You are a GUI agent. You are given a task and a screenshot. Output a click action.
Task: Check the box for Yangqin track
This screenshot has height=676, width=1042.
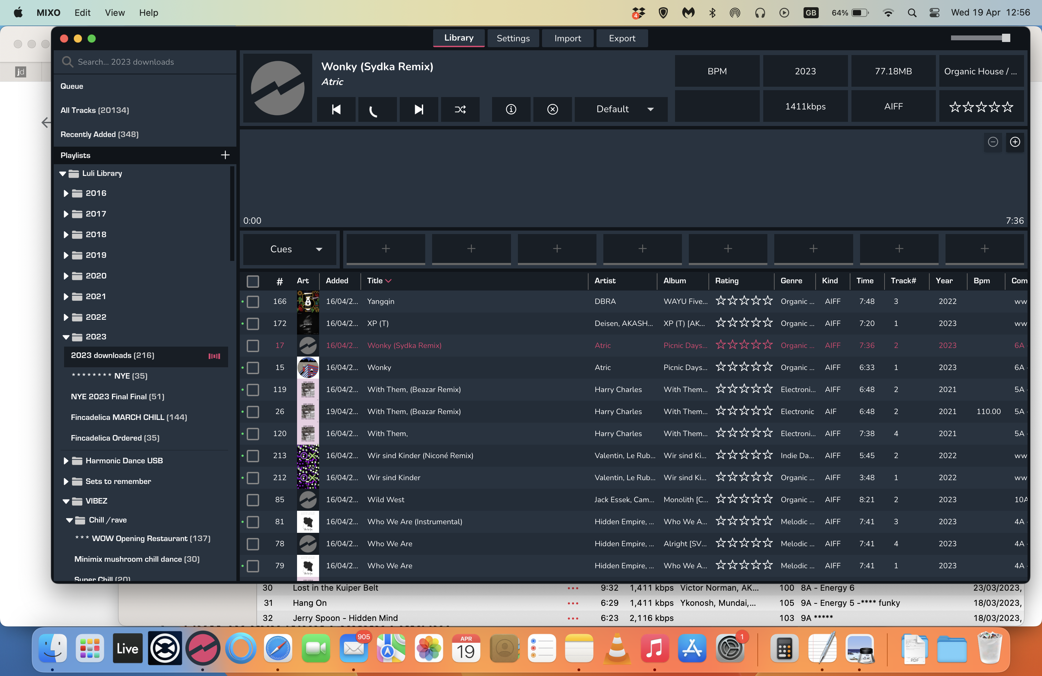253,302
